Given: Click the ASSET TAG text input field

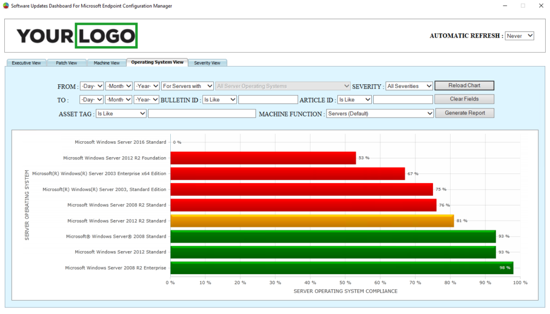Looking at the screenshot, I should click(x=201, y=113).
